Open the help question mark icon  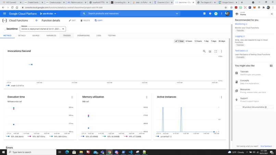click(x=210, y=14)
